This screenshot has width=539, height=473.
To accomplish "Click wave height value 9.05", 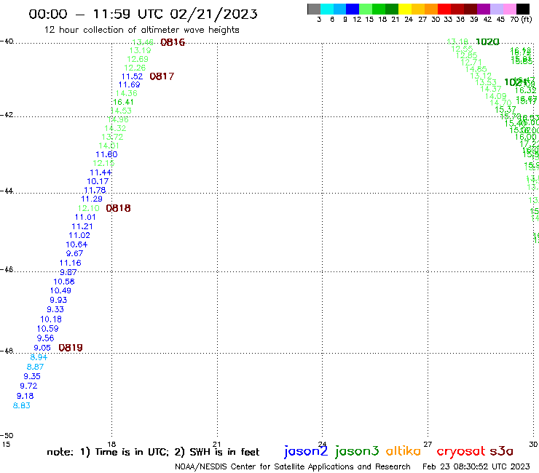I will point(42,348).
